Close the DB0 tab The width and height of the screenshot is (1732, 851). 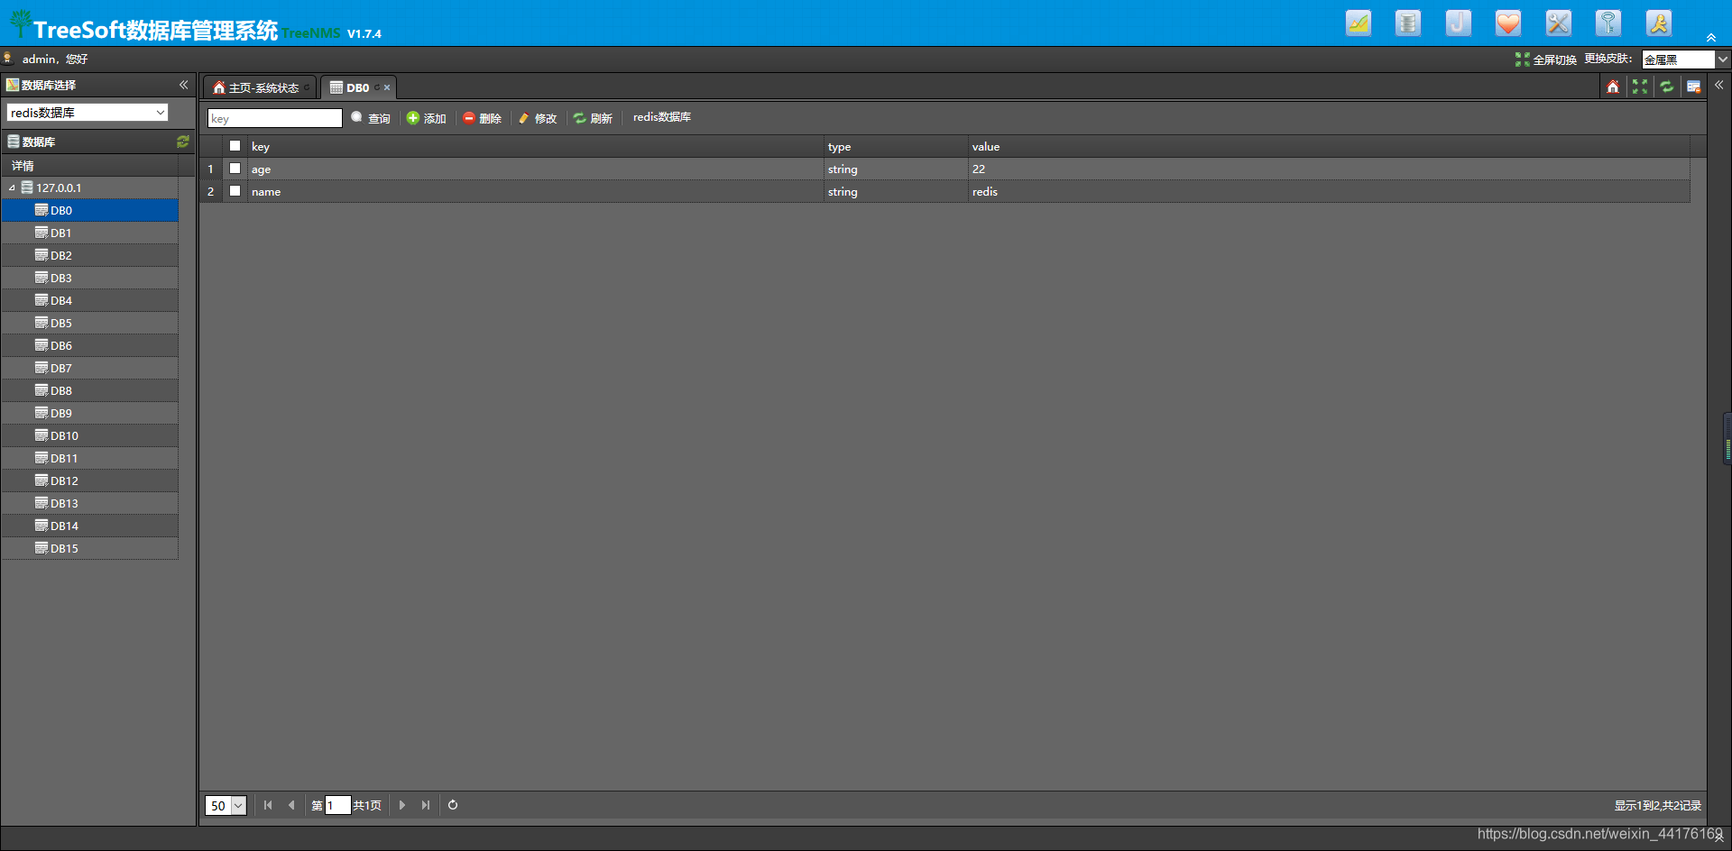click(387, 87)
